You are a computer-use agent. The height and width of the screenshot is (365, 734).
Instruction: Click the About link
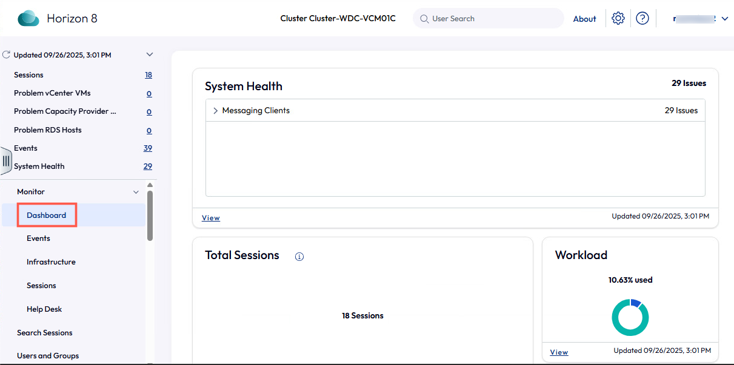pos(584,19)
